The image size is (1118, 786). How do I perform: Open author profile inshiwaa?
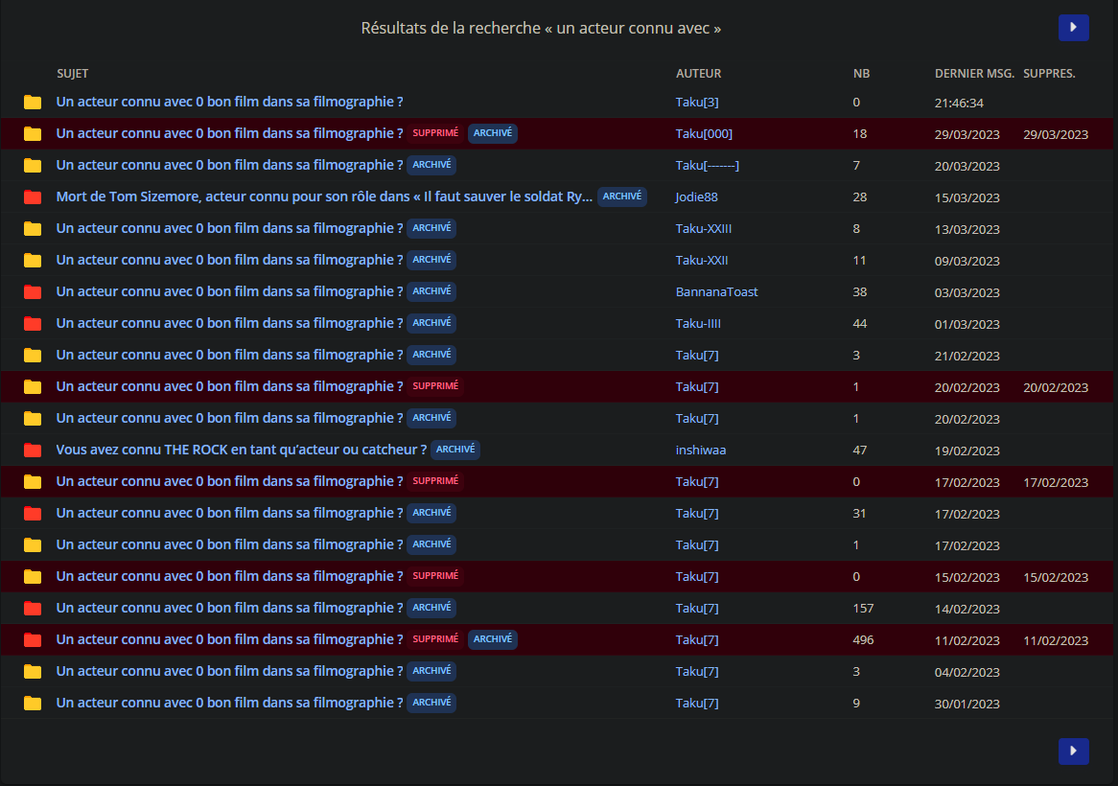pyautogui.click(x=701, y=450)
